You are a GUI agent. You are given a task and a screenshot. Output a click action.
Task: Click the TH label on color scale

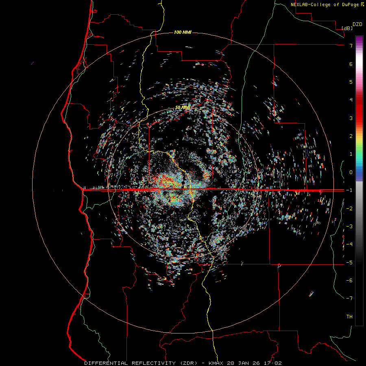click(349, 317)
